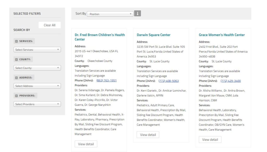Open the Select Address dropdown
This screenshot has width=267, height=152.
tap(37, 86)
